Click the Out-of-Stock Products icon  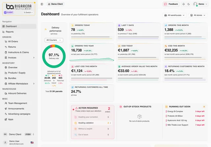coord(121,107)
